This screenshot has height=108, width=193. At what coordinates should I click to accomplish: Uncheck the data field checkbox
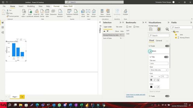tap(176, 35)
